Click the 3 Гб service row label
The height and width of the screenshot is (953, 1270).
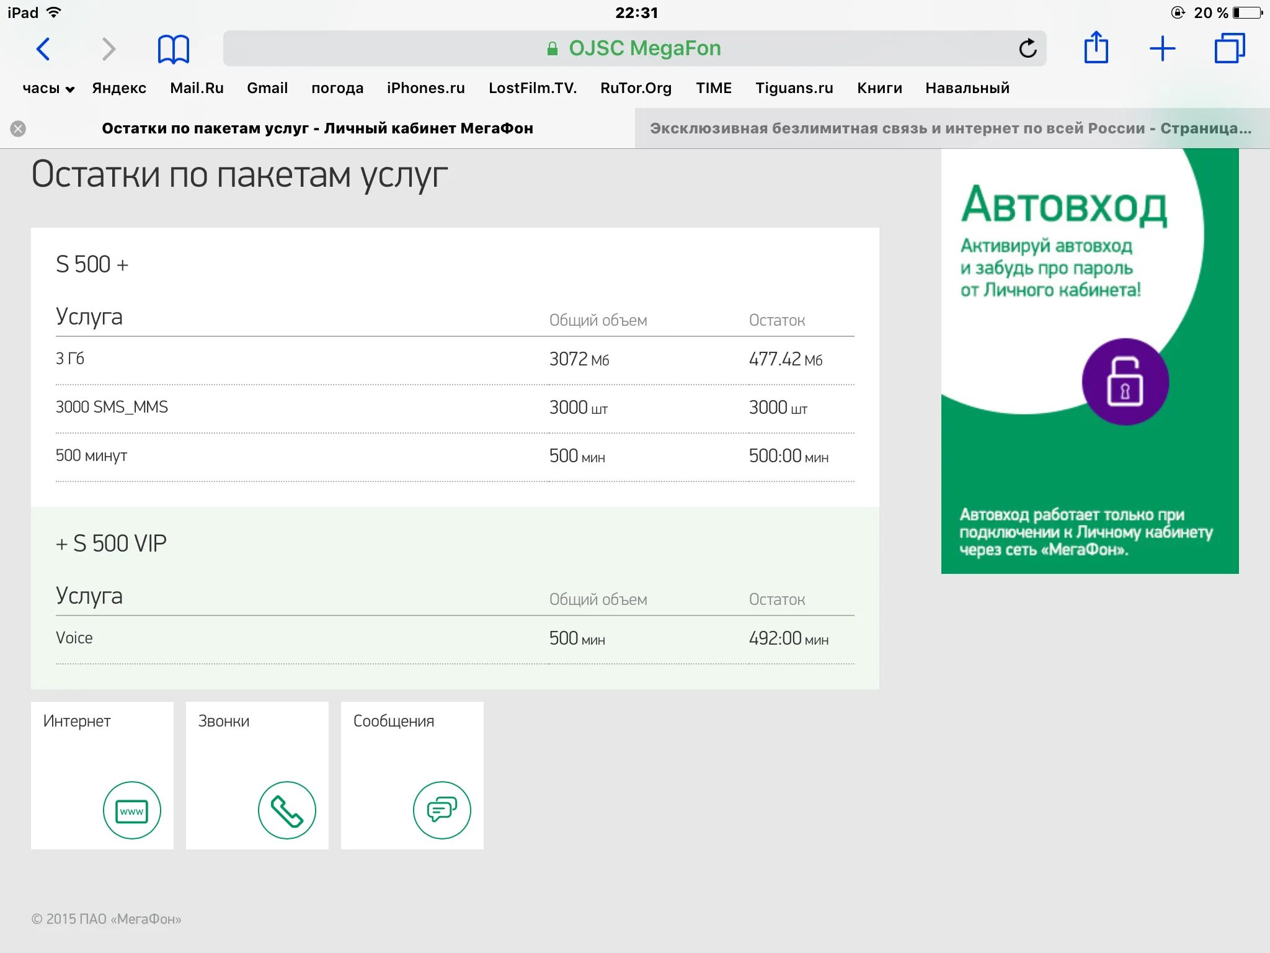click(x=69, y=359)
